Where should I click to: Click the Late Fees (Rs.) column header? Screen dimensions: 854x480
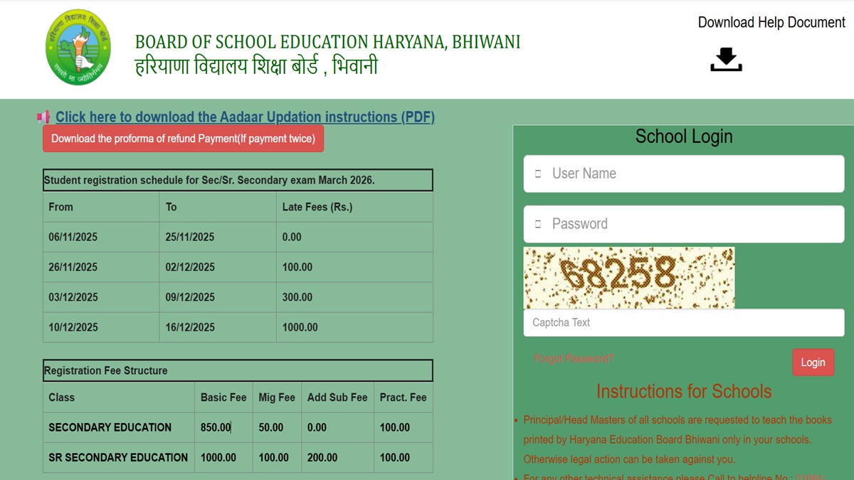point(317,207)
